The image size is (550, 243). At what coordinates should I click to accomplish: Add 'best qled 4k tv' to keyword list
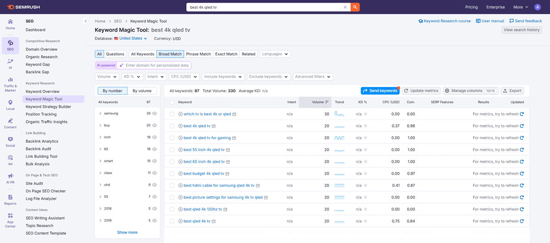pyautogui.click(x=181, y=221)
